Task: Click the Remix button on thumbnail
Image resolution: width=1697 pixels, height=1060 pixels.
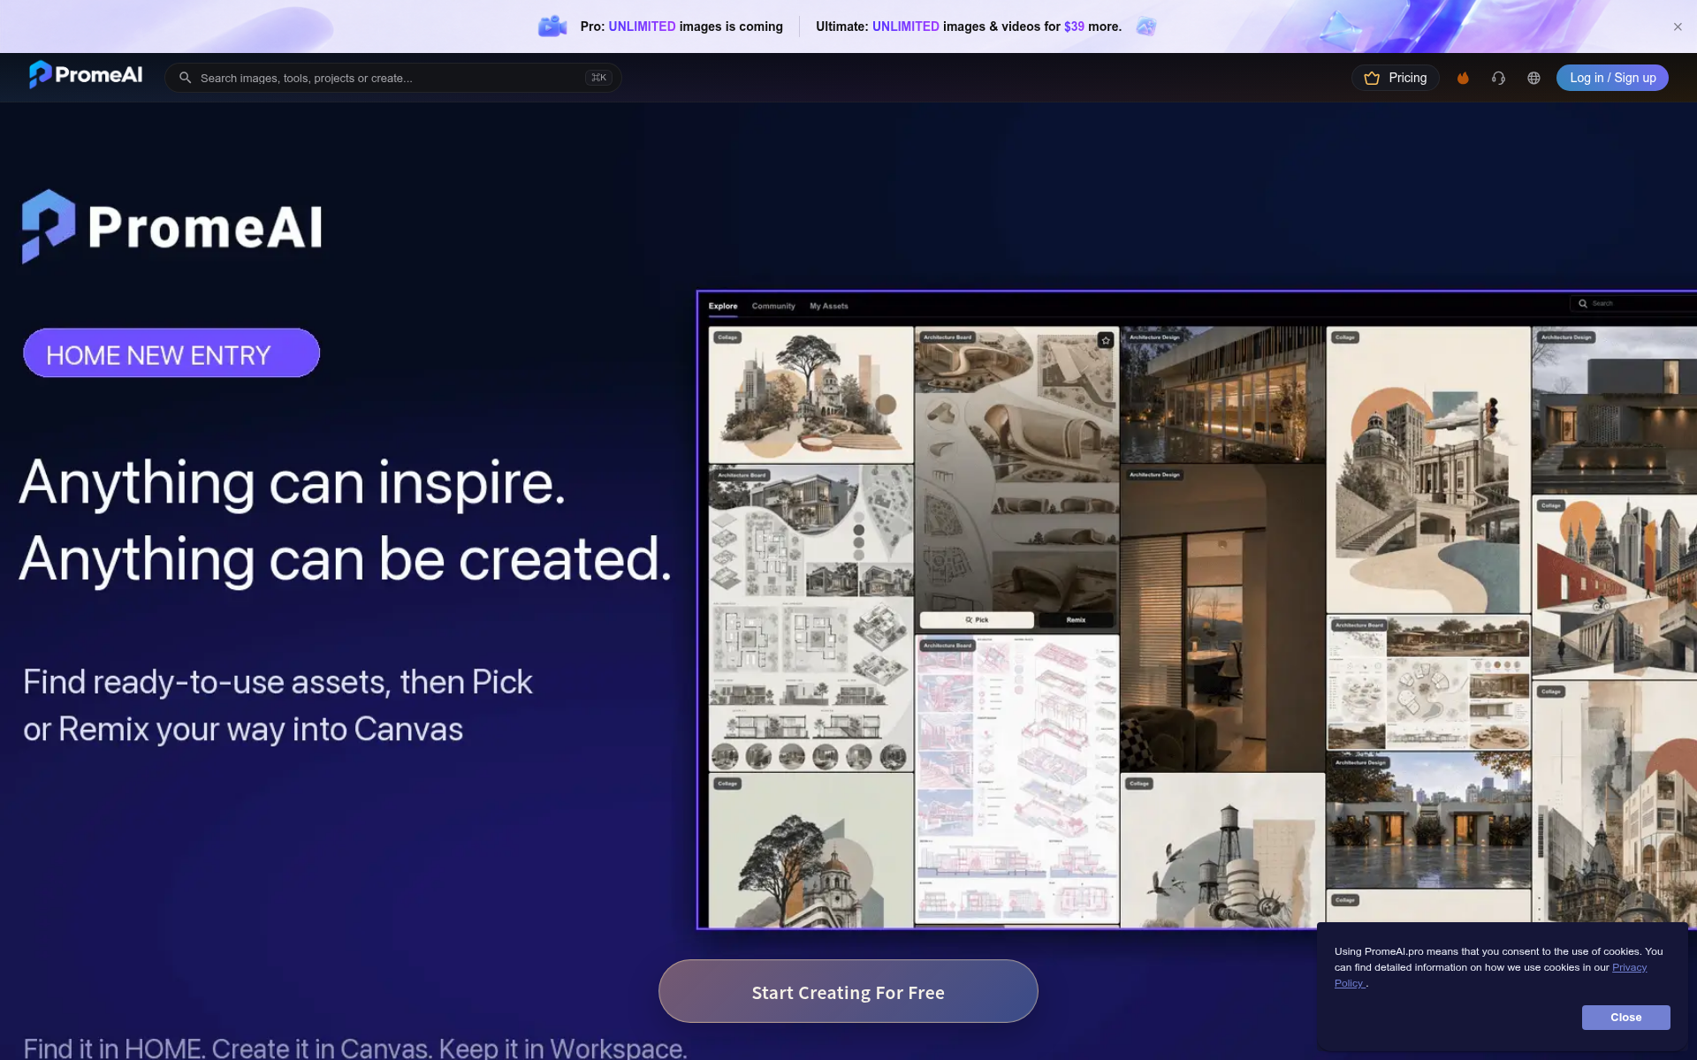Action: tap(1076, 620)
